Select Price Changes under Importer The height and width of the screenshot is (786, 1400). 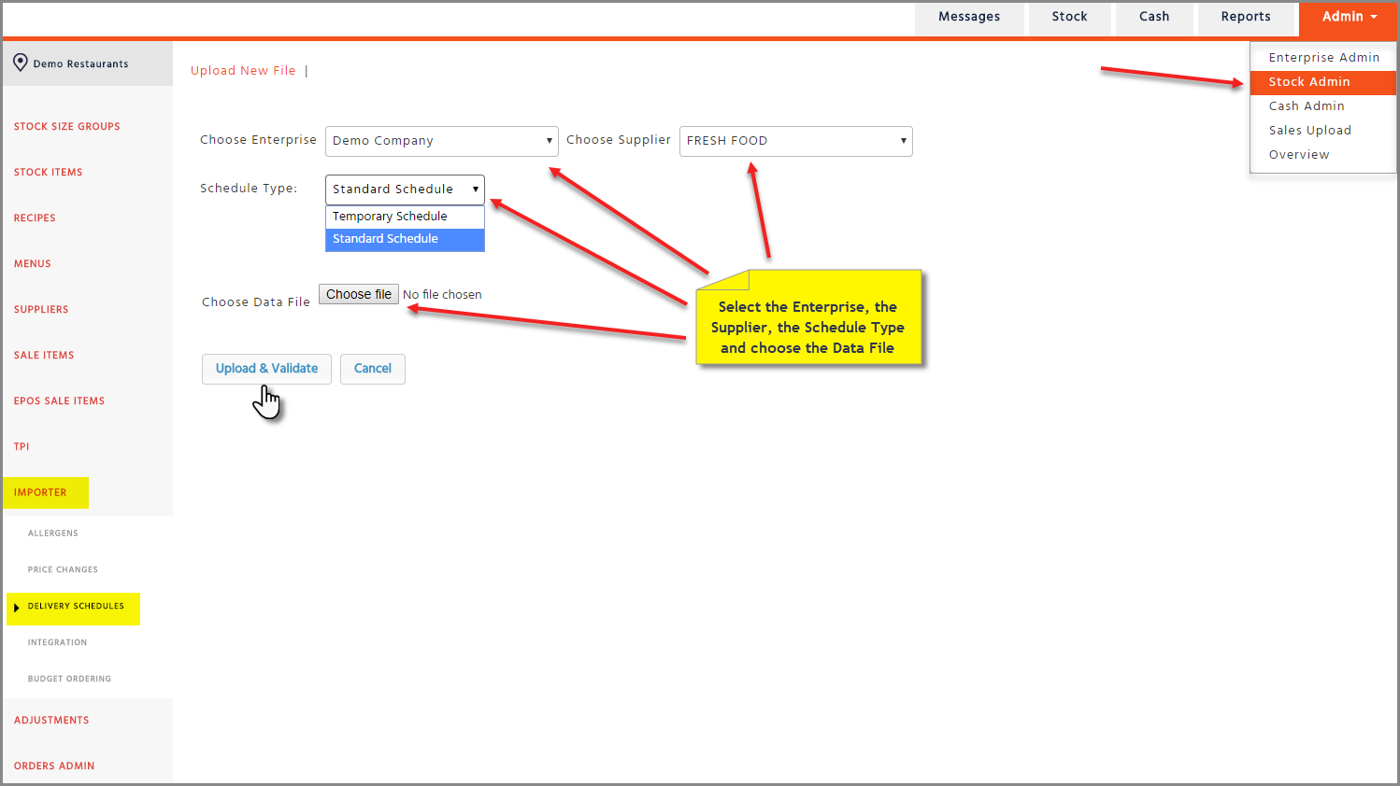pos(63,569)
